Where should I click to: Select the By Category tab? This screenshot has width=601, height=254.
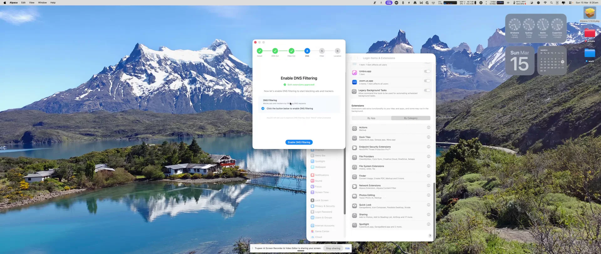click(410, 118)
